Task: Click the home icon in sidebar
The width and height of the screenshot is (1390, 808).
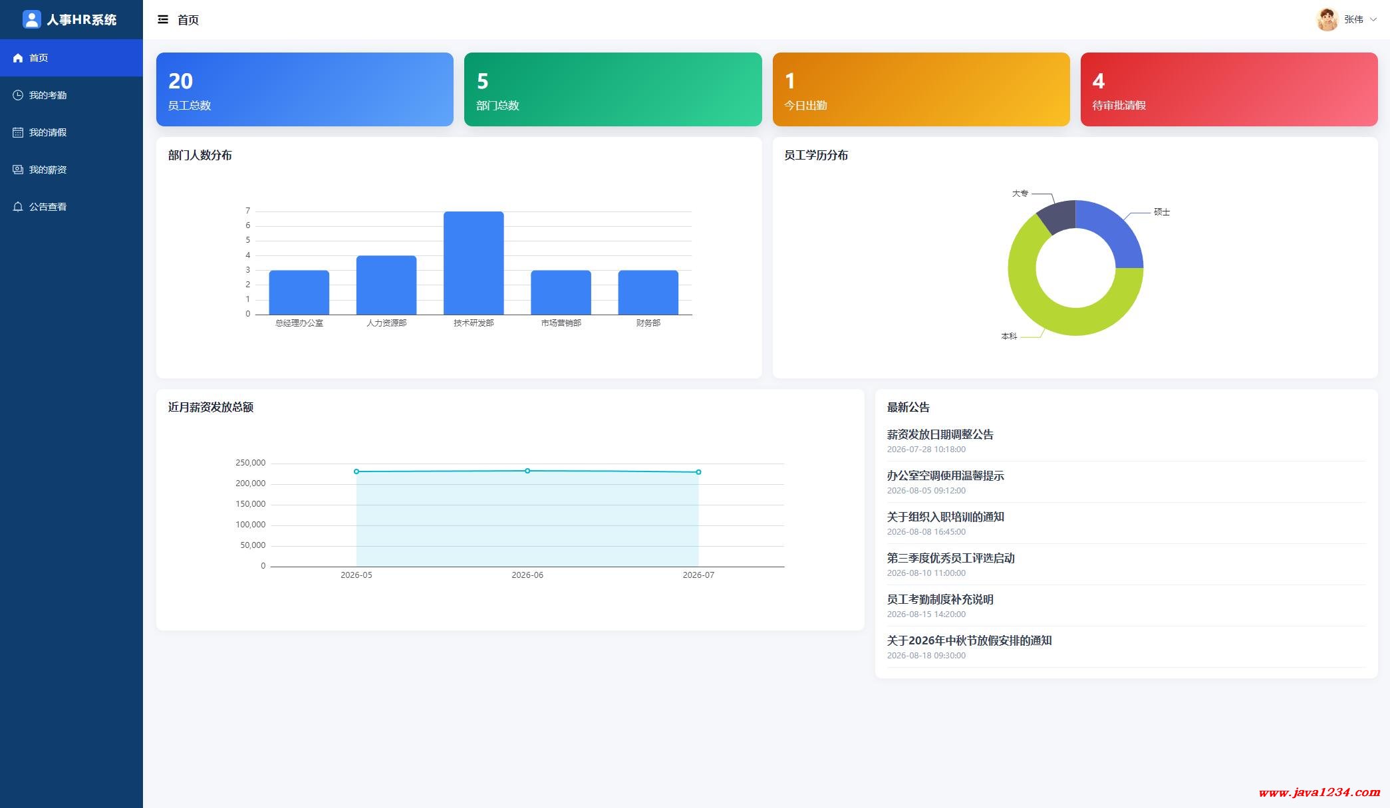Action: point(18,58)
